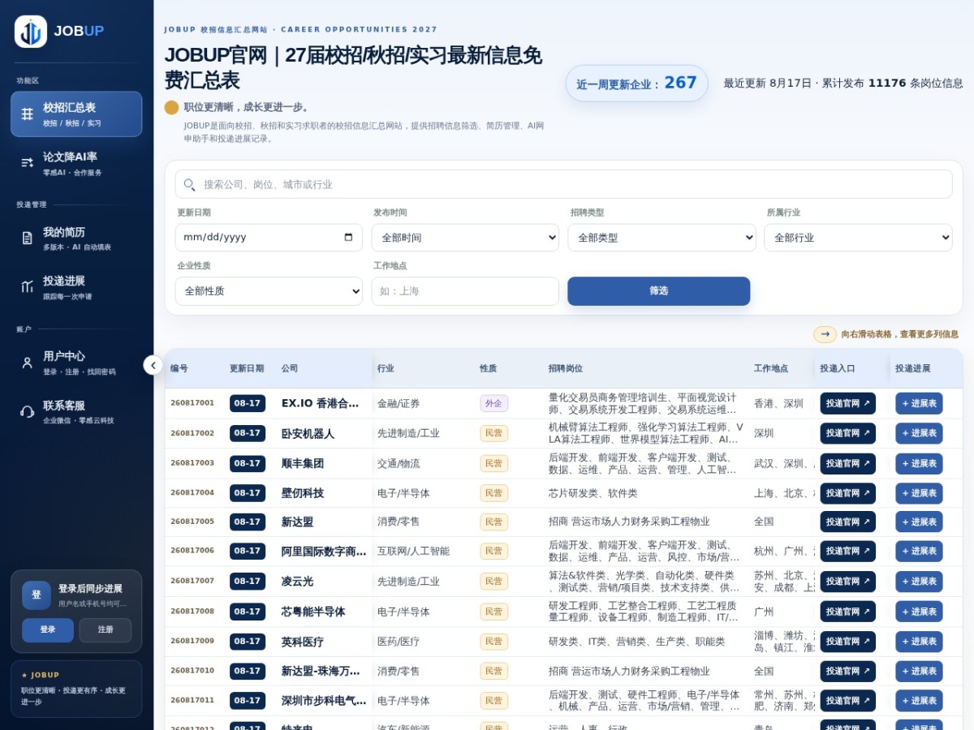Click the 更新日期 date input field
Viewport: 974px width, 730px height.
(x=269, y=238)
